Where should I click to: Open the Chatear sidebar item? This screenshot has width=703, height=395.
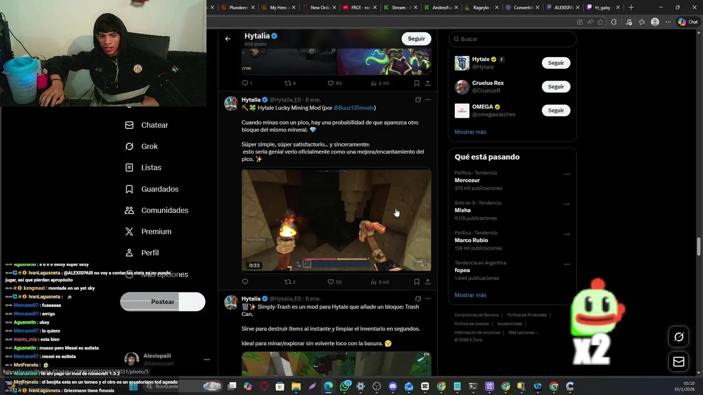click(147, 125)
